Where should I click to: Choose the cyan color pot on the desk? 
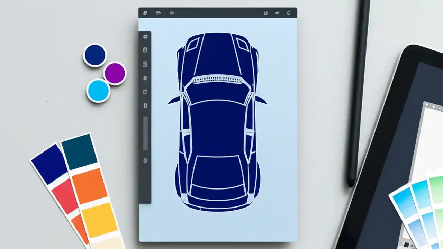[x=98, y=91]
